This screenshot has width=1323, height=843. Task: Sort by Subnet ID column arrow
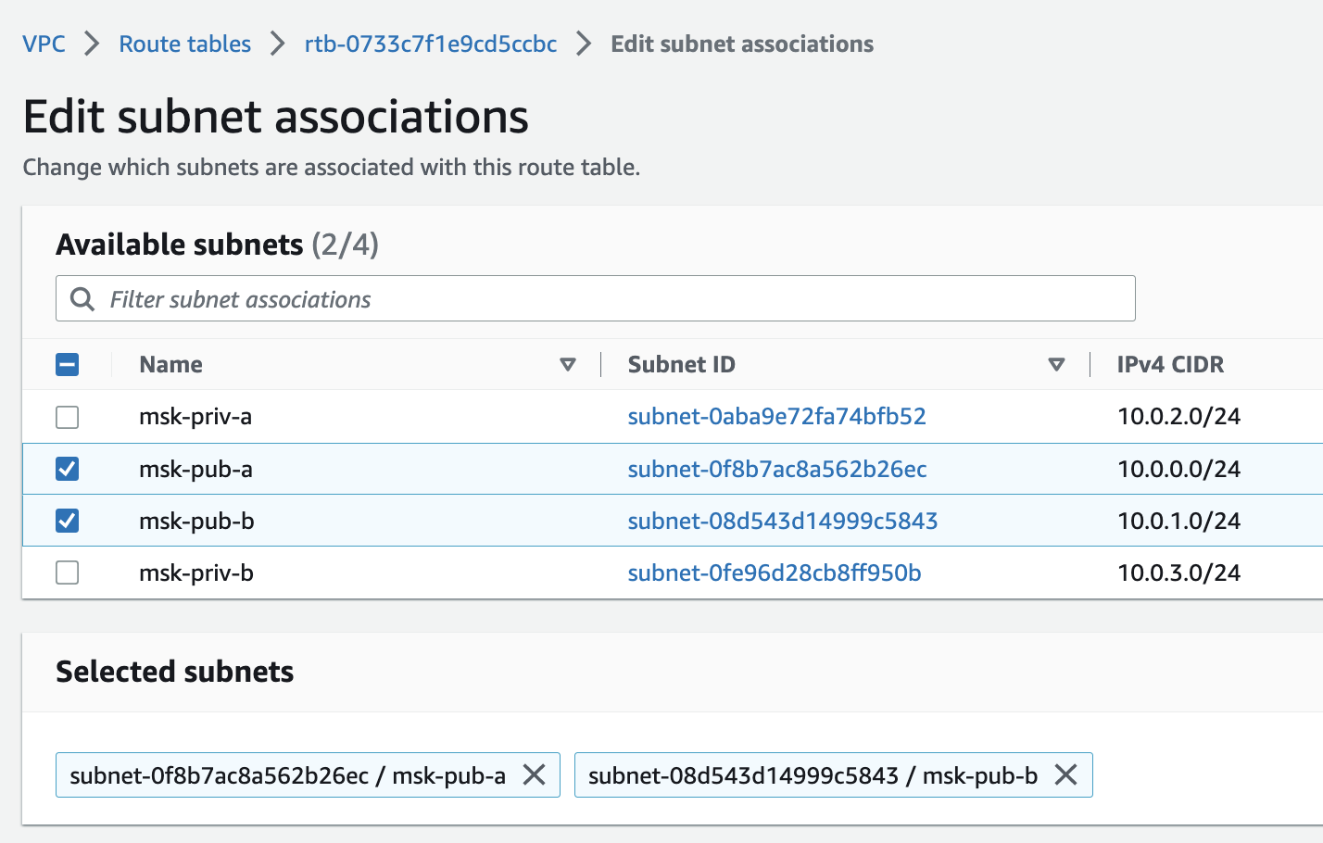[1056, 365]
